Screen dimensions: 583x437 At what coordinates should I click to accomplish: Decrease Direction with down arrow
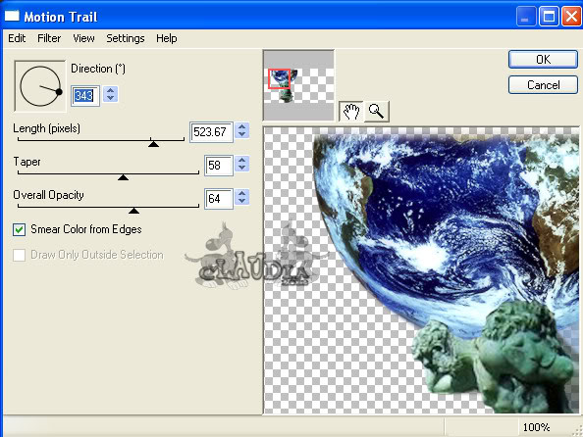point(111,98)
